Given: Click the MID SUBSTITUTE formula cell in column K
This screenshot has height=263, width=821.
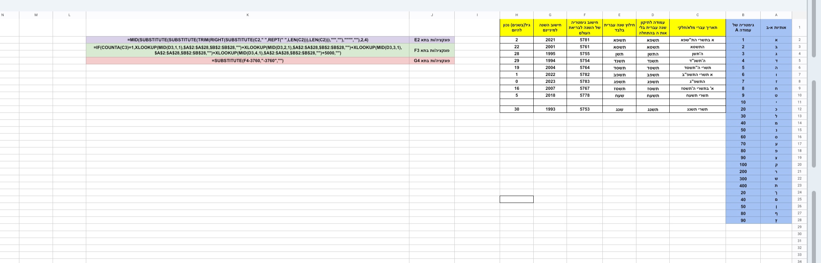Looking at the screenshot, I should point(247,40).
